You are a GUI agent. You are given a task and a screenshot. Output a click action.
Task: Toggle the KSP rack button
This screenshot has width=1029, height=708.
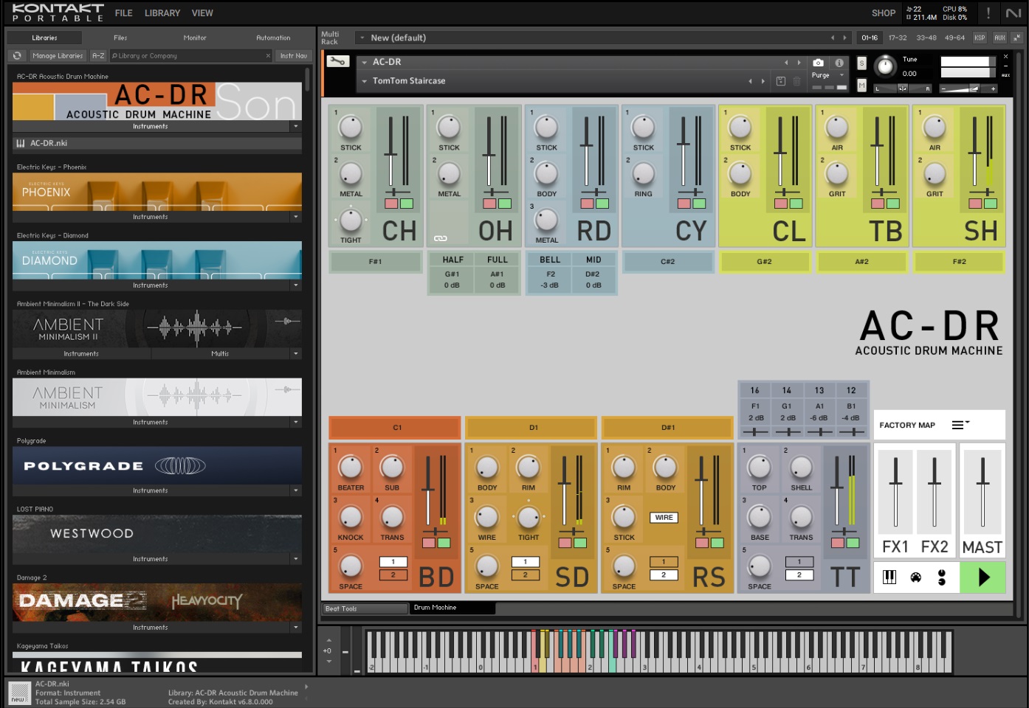point(980,38)
